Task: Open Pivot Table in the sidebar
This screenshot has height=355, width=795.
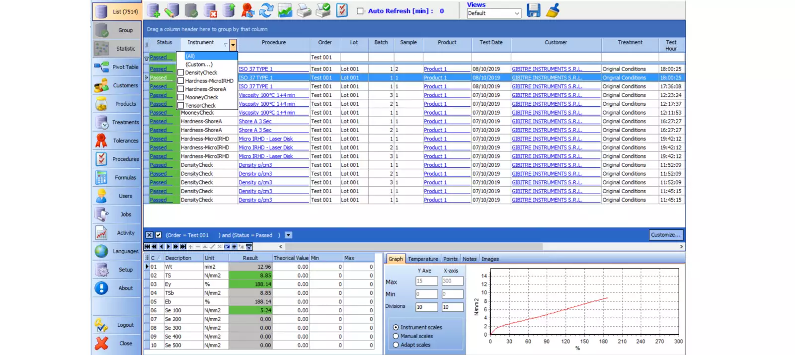Action: coord(117,67)
